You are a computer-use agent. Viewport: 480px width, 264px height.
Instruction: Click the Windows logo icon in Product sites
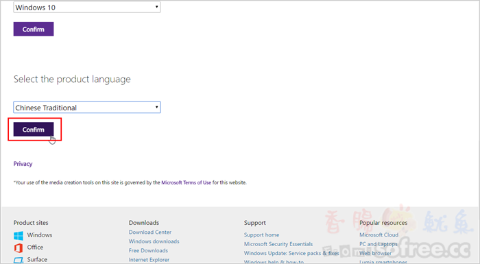pyautogui.click(x=19, y=235)
